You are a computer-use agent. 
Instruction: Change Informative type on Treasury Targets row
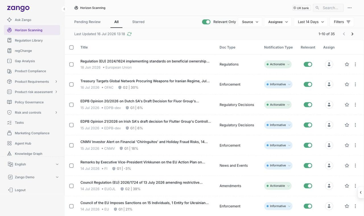(278, 84)
